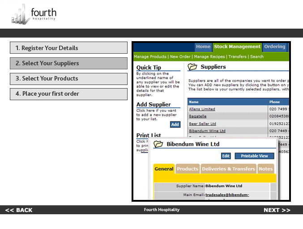The width and height of the screenshot is (303, 229).
Task: Switch to the Ordering tab
Action: (275, 47)
